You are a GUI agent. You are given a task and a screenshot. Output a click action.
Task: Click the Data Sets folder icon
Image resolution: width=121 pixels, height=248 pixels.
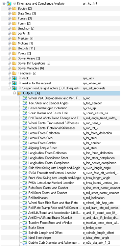coord(14,14)
